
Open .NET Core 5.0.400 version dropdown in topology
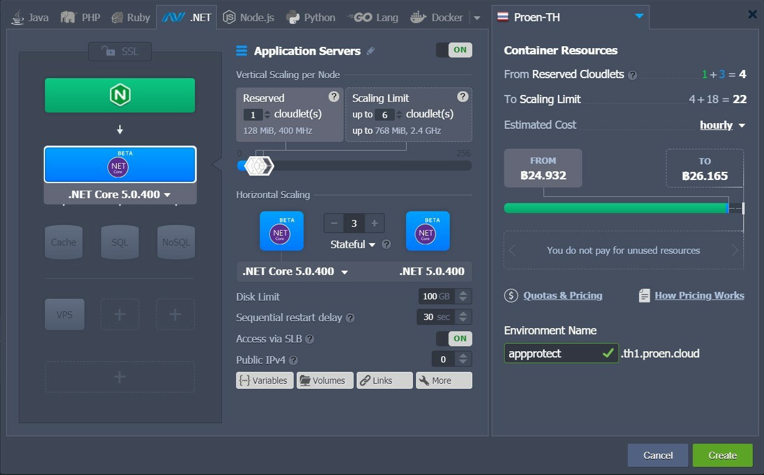point(120,194)
